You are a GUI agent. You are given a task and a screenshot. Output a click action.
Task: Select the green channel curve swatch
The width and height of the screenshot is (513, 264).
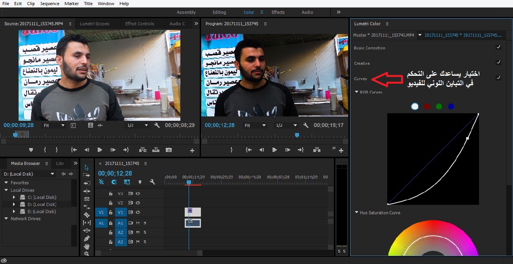(x=439, y=107)
